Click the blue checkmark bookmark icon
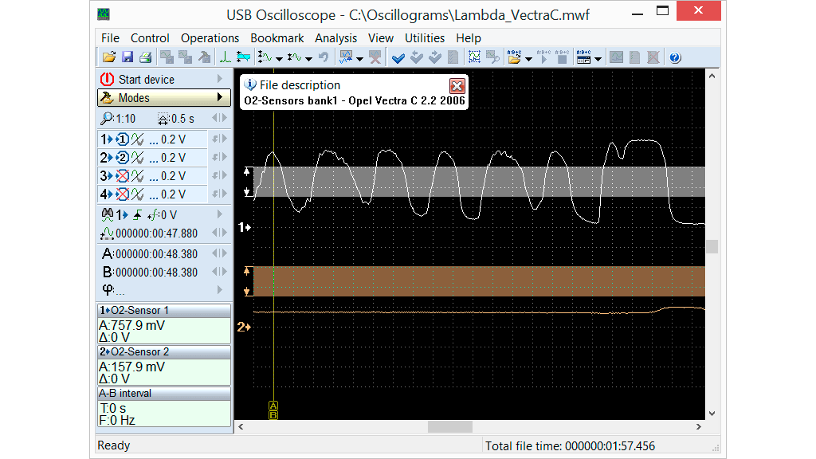The height and width of the screenshot is (459, 816). (x=398, y=57)
